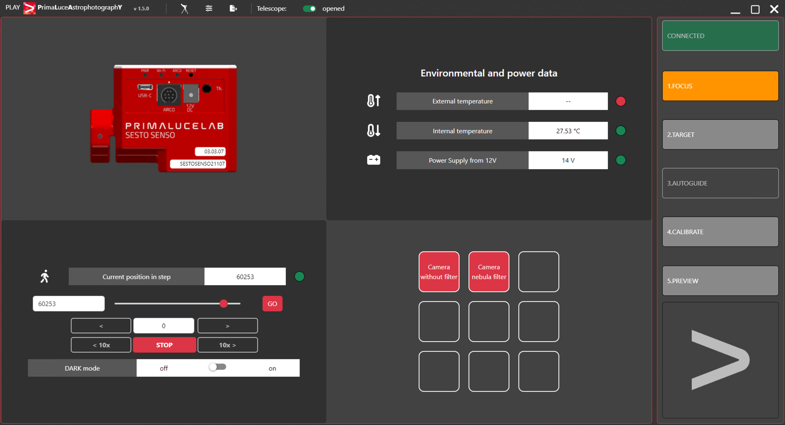Click the Internal temperature value 27.53 °C
The image size is (785, 425).
tap(568, 131)
